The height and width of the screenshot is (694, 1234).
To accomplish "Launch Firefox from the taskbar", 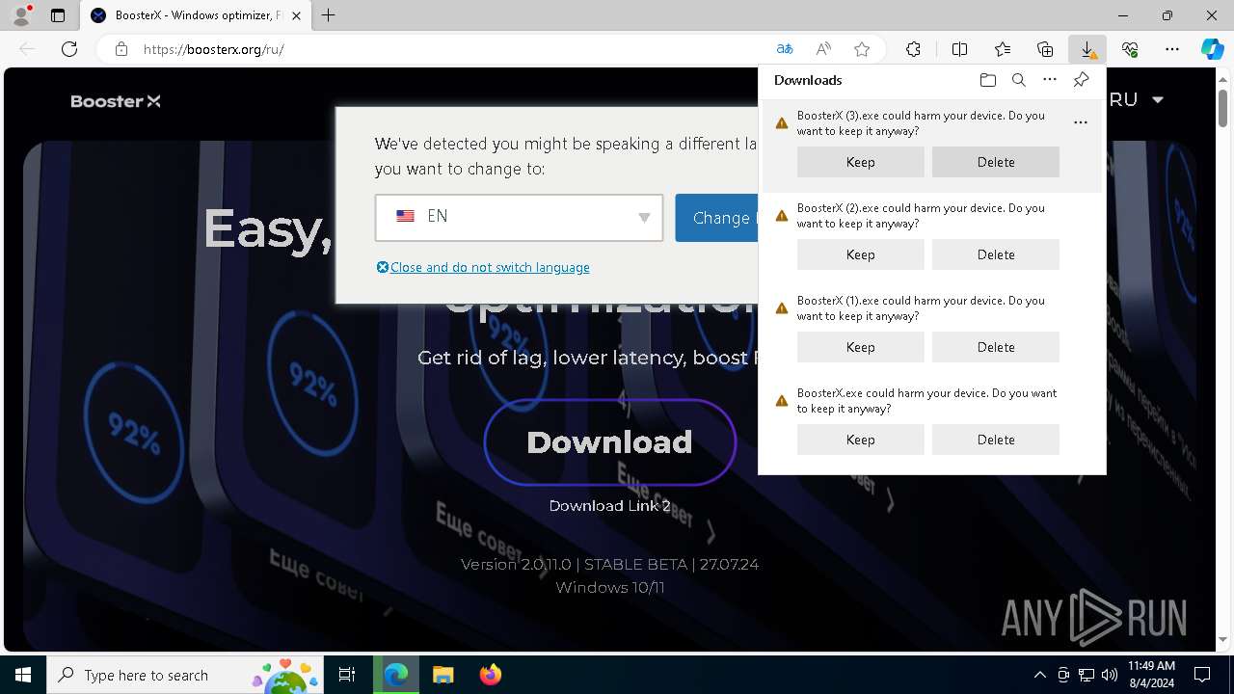I will [490, 675].
